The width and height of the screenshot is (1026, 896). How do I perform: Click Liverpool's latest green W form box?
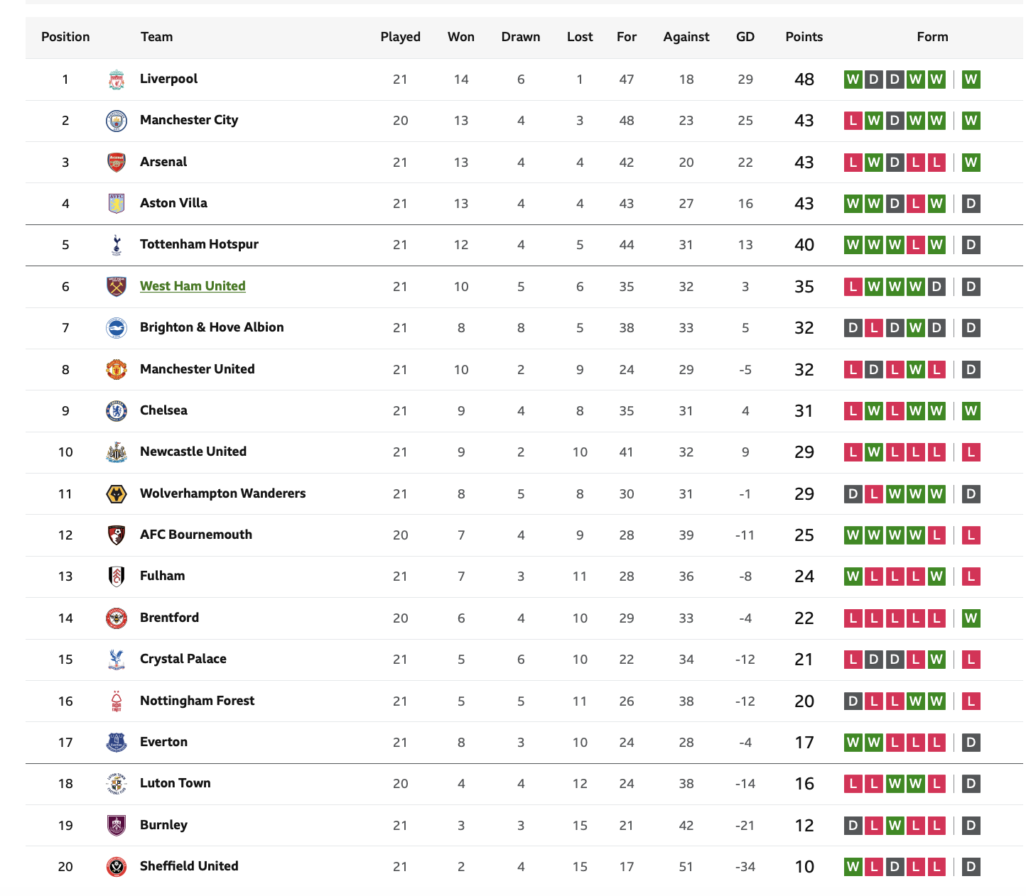pyautogui.click(x=971, y=80)
